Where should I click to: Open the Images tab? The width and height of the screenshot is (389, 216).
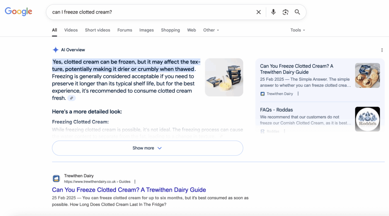[146, 30]
